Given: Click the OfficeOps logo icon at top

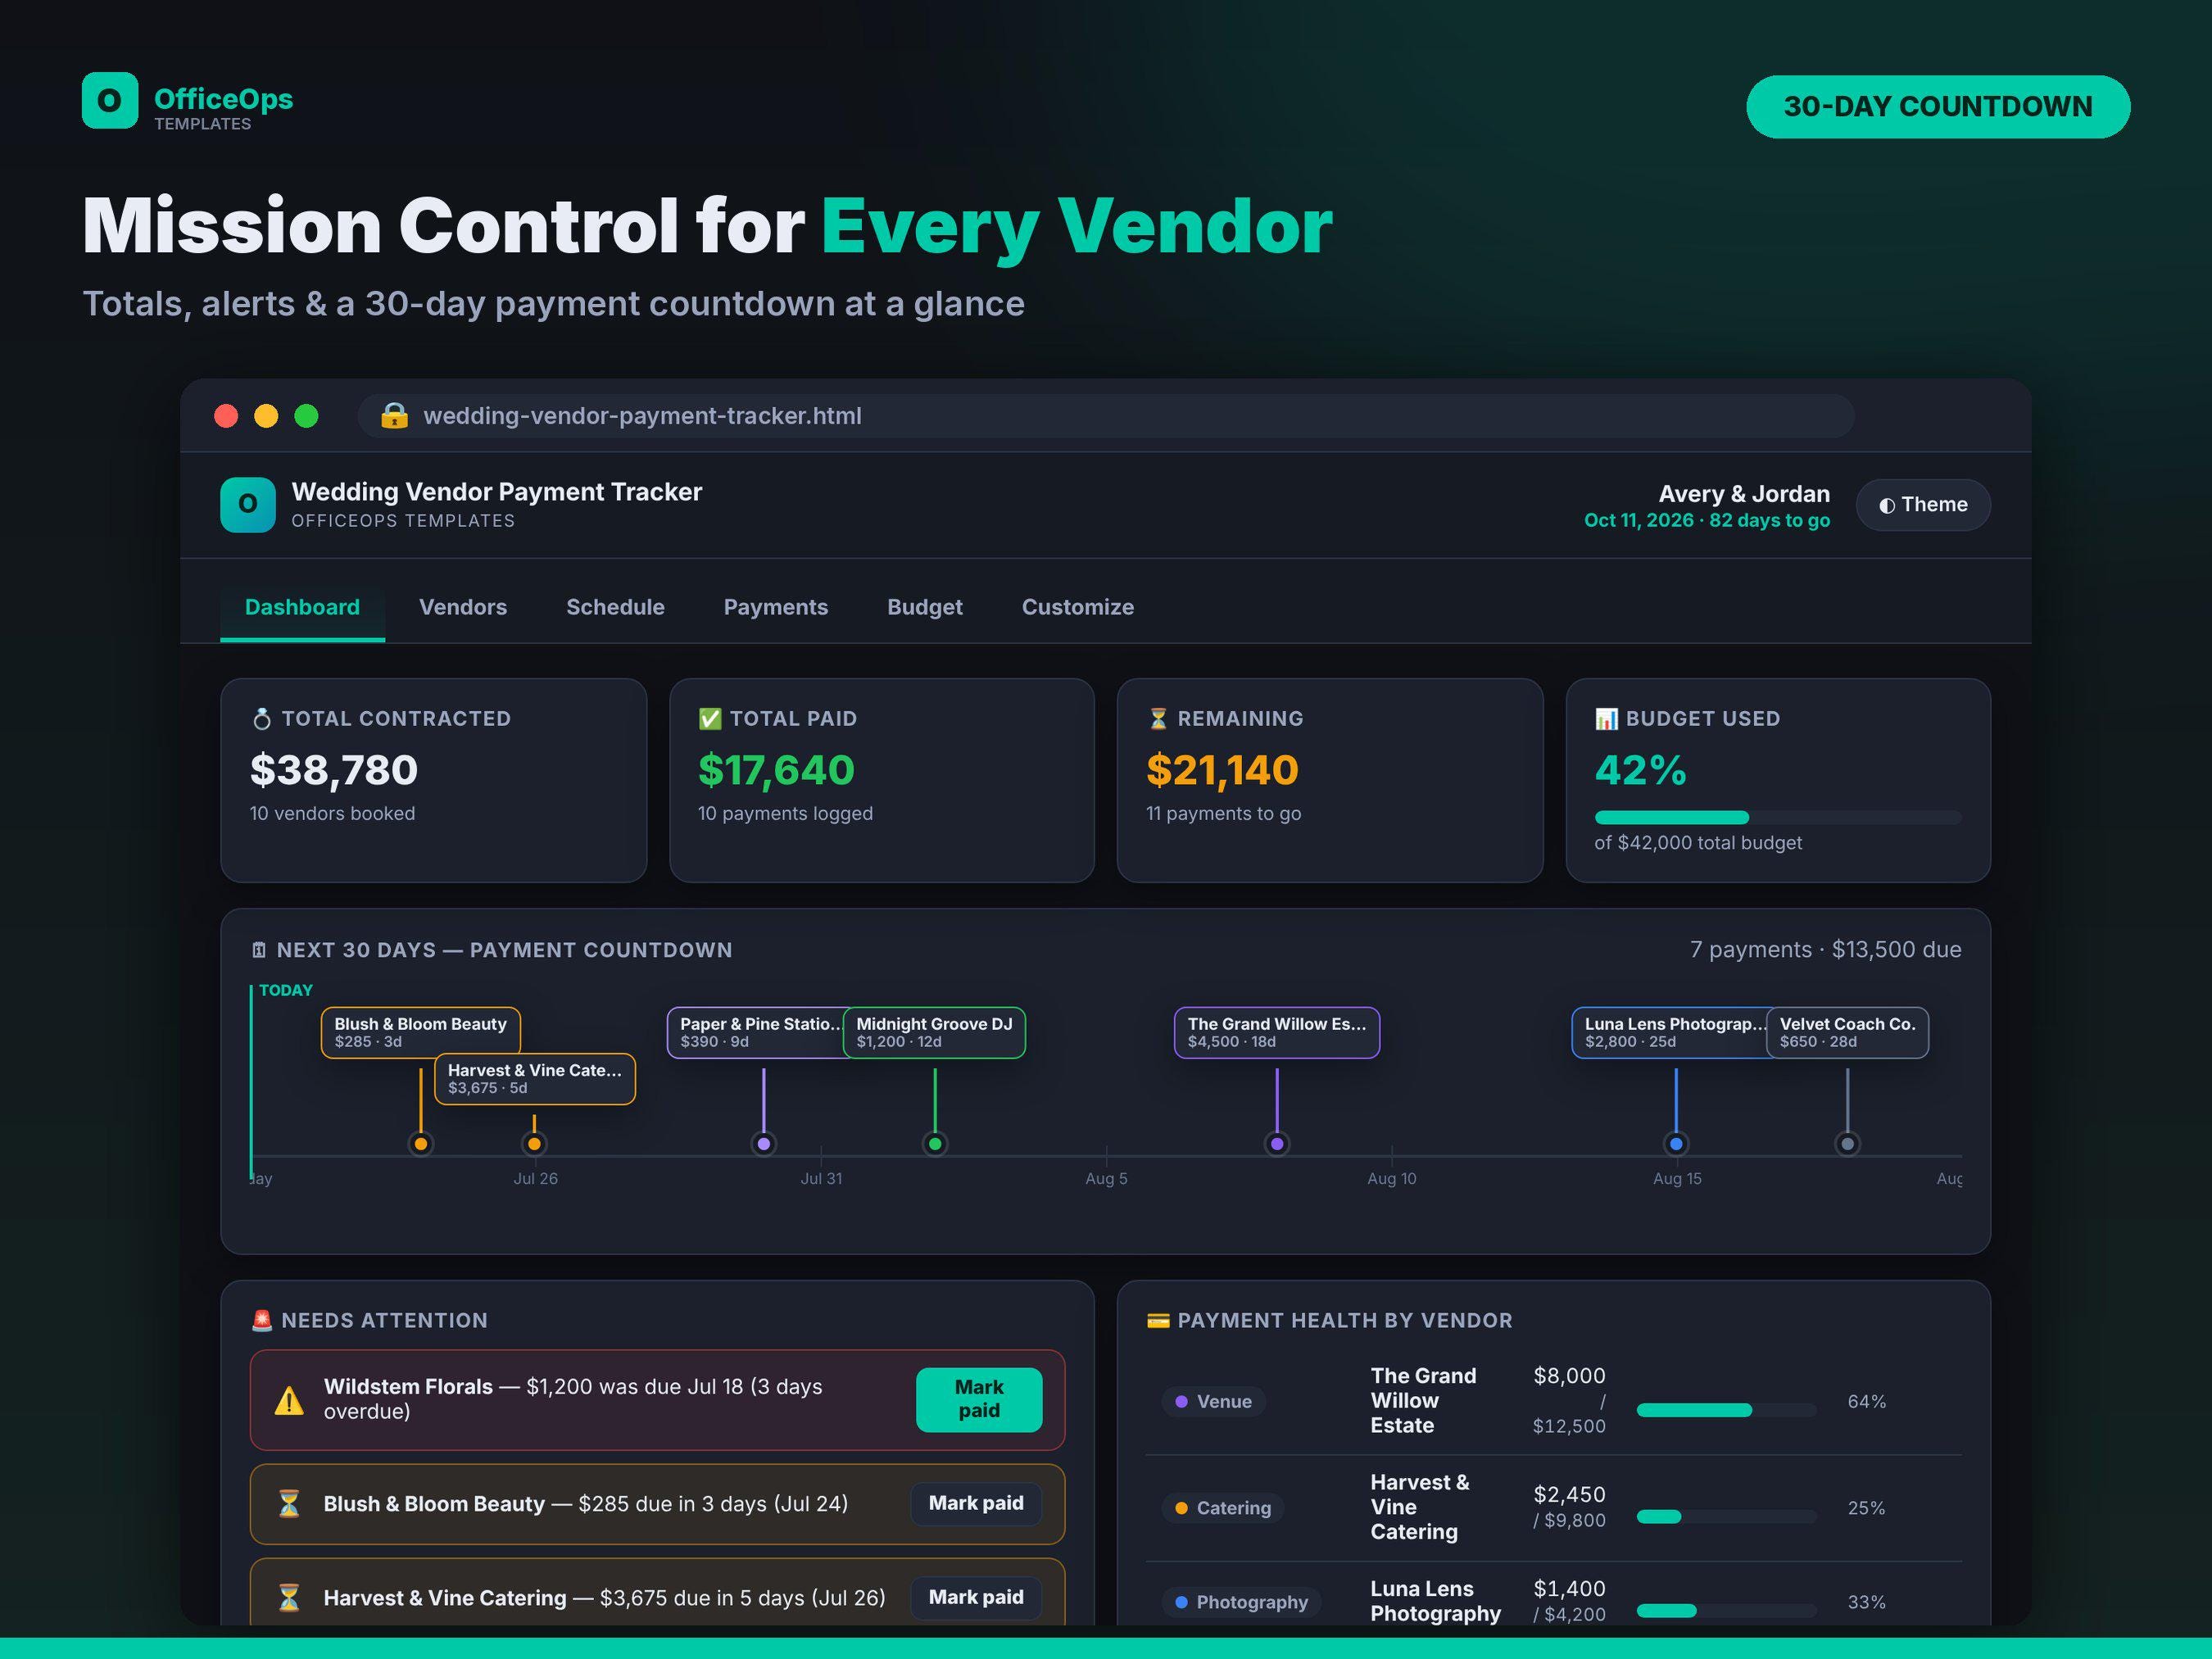Looking at the screenshot, I should click(110, 100).
